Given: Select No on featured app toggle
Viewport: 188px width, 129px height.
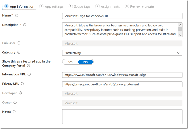Looking at the screenshot, I should pyautogui.click(x=86, y=62).
